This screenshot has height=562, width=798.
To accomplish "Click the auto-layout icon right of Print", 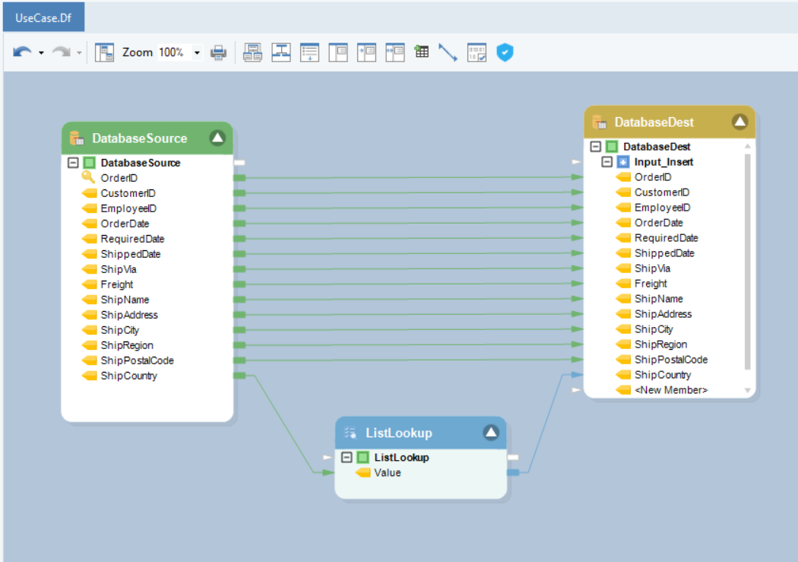I will (252, 52).
